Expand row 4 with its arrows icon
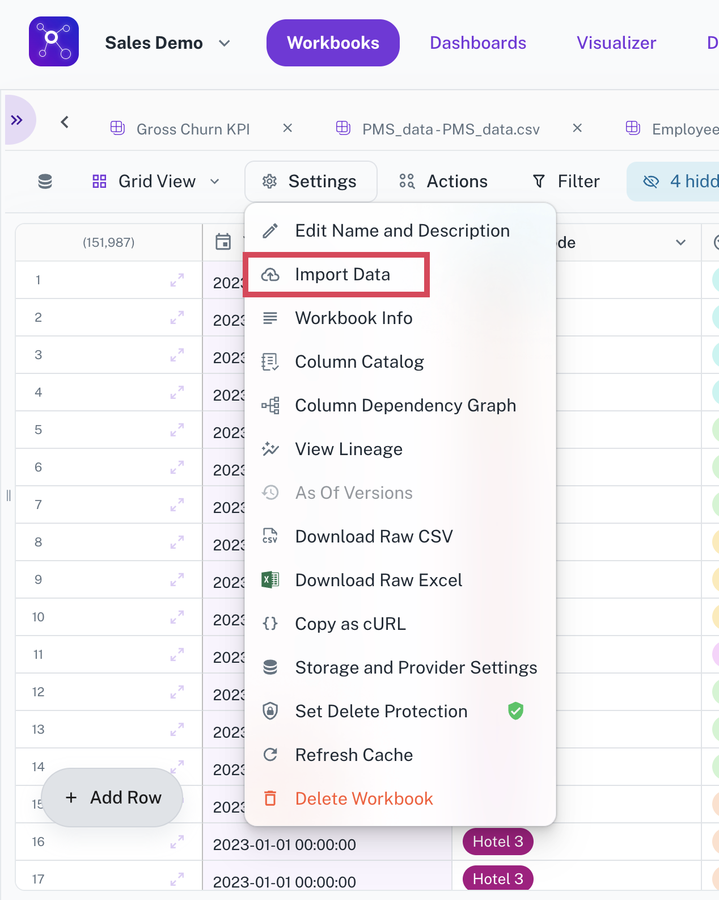719x900 pixels. 177,393
